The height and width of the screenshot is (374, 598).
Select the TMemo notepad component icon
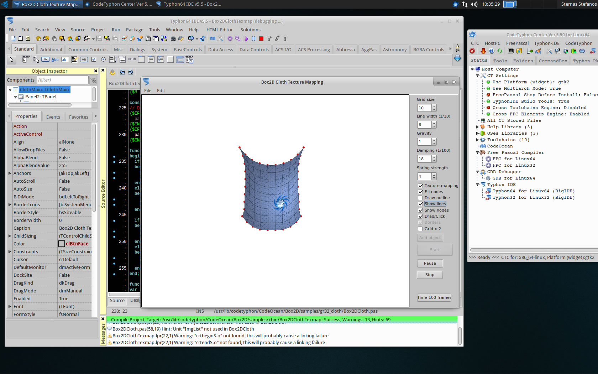74,59
